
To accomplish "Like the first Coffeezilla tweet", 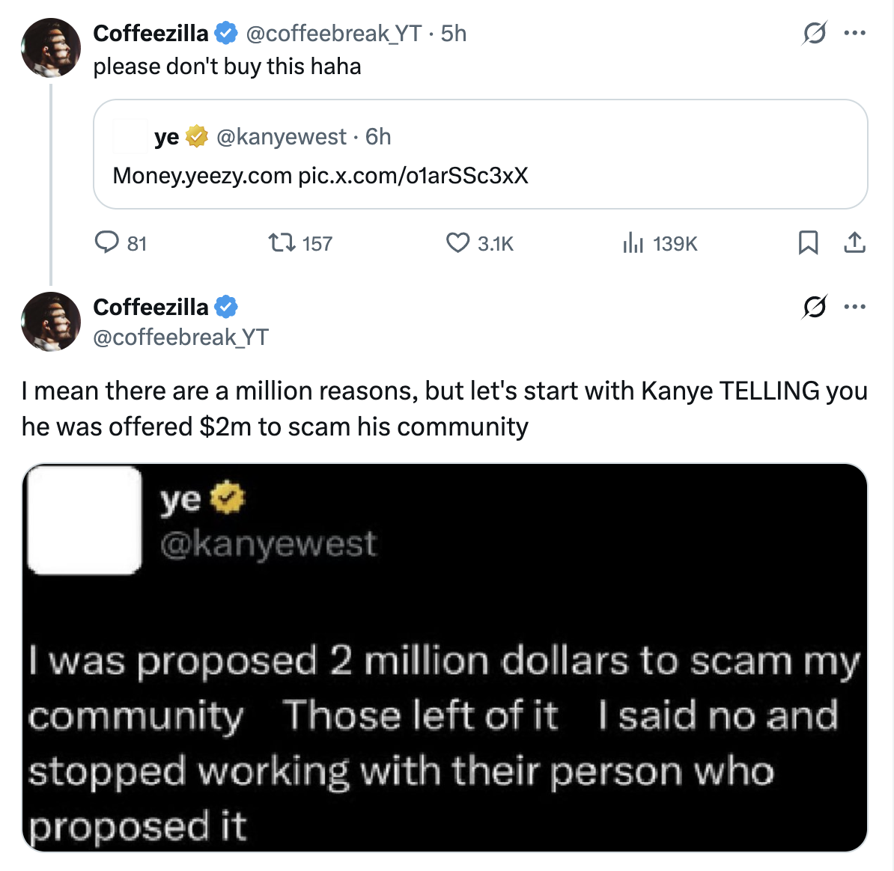I will (x=479, y=243).
